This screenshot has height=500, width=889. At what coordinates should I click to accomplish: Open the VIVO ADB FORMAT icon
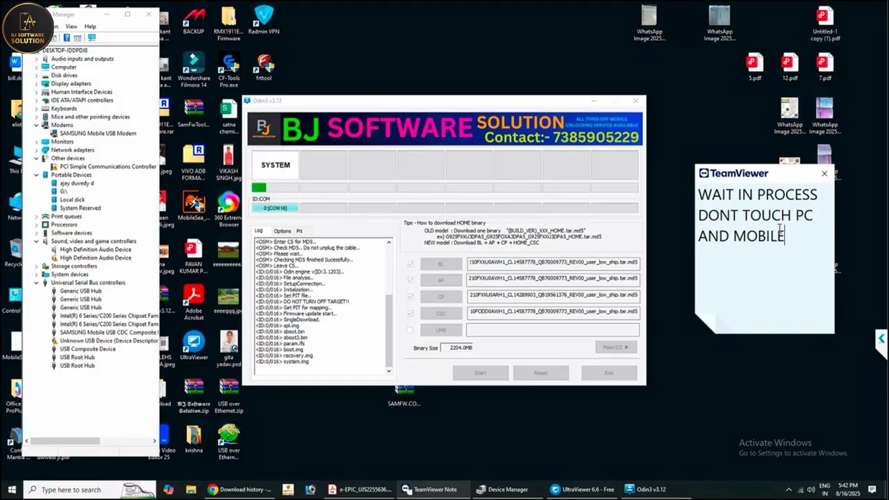(194, 162)
